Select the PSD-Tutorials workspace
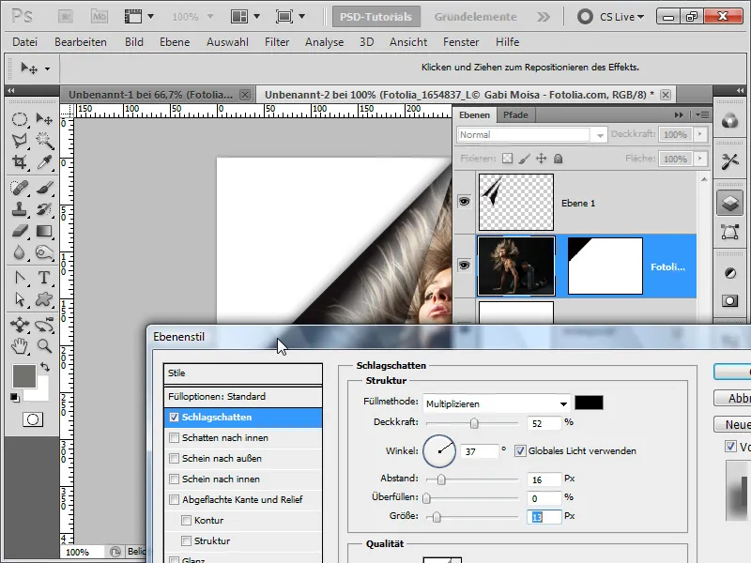Viewport: 751px width, 563px height. [376, 17]
